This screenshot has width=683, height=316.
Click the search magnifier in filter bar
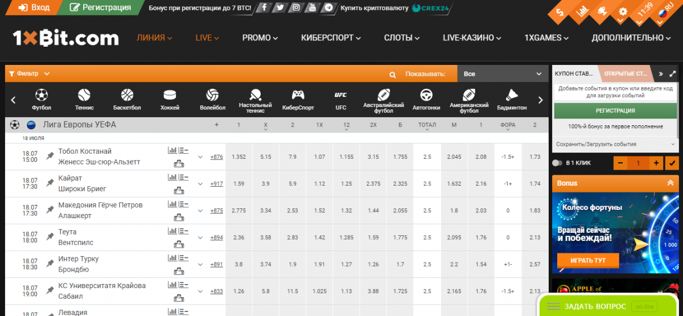[x=393, y=75]
